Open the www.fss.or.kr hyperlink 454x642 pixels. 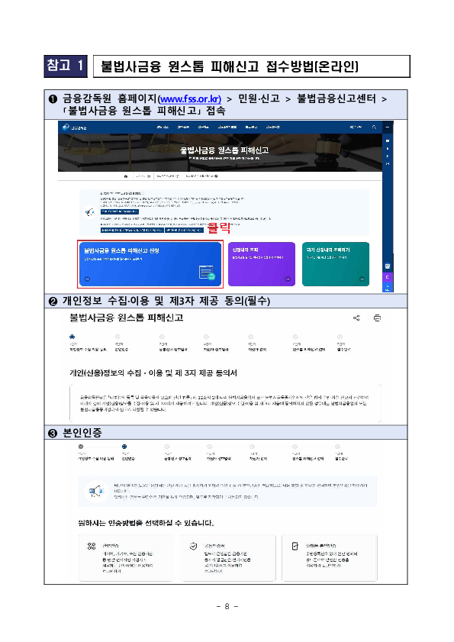pos(190,99)
